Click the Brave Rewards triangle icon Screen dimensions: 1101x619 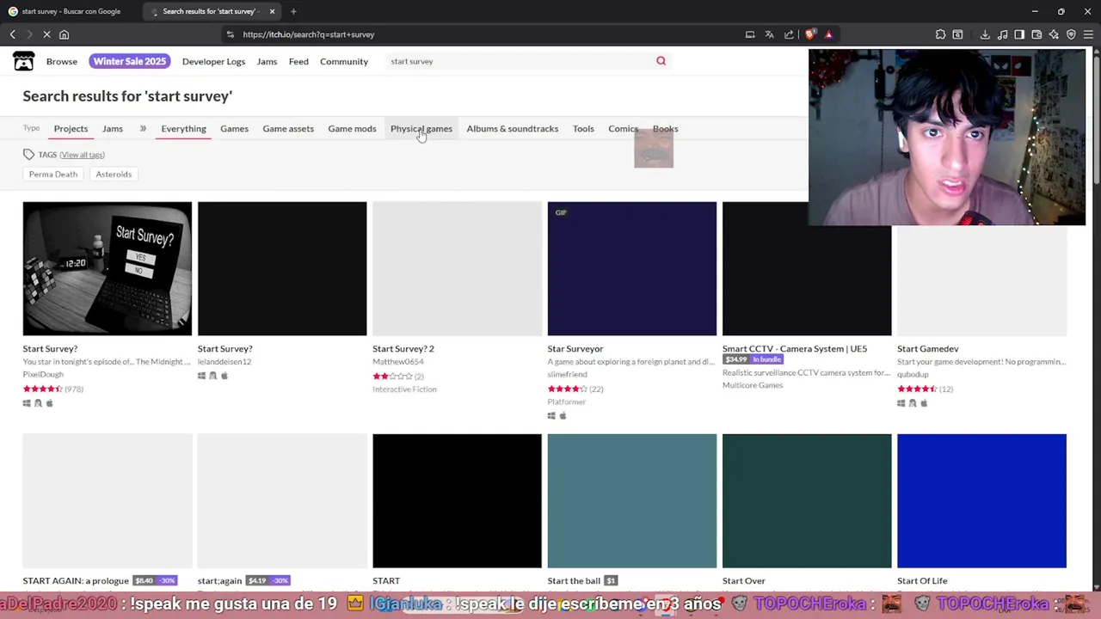[x=828, y=34]
